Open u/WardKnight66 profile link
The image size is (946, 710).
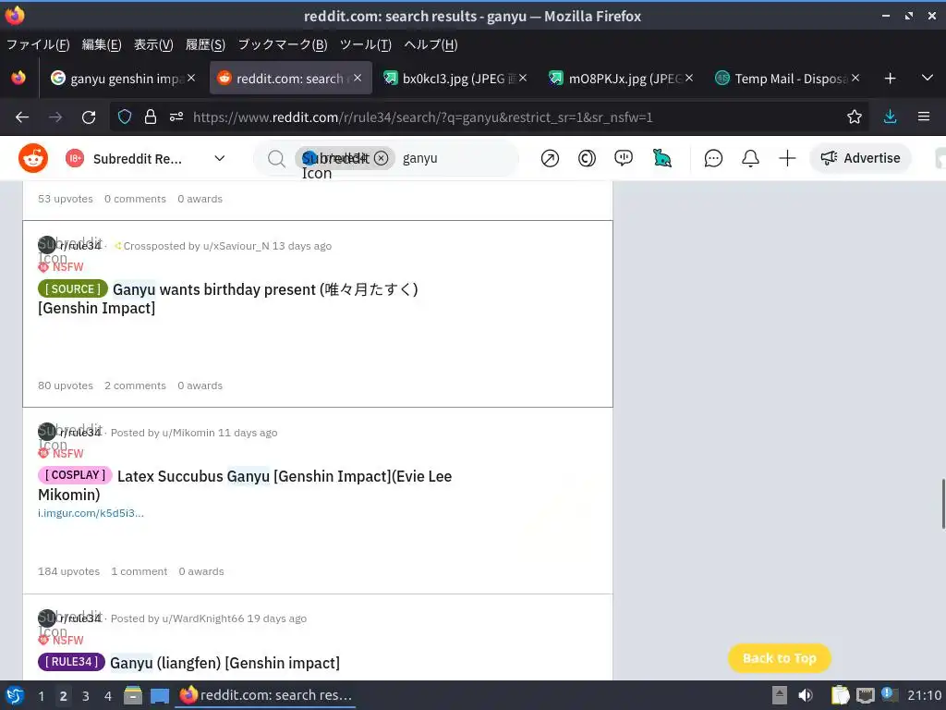point(202,618)
